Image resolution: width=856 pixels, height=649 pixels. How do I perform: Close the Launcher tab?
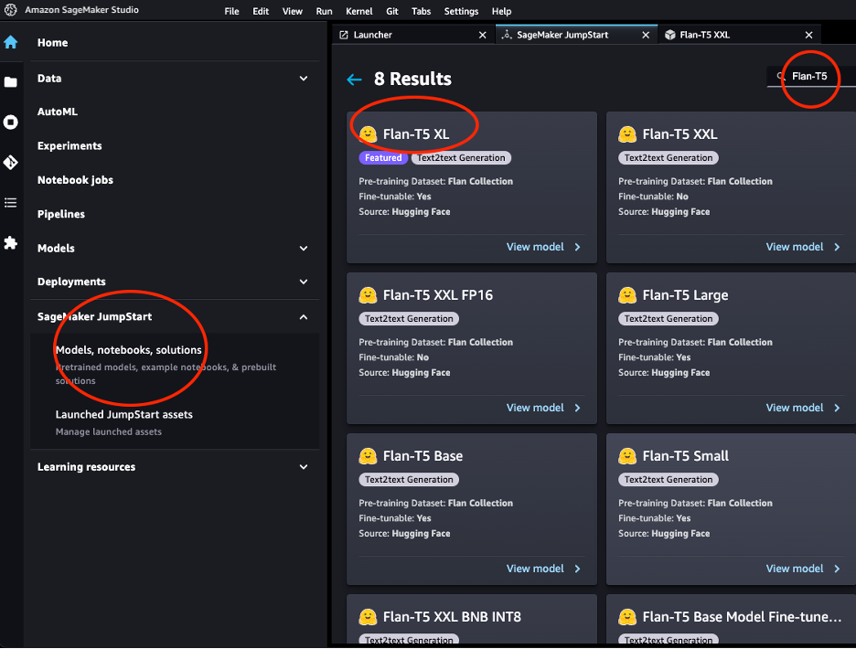(x=483, y=35)
